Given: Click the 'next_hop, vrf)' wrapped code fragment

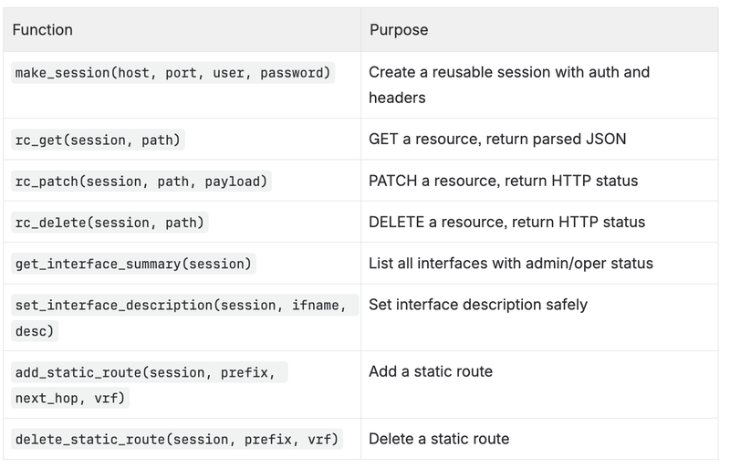Looking at the screenshot, I should (x=70, y=399).
